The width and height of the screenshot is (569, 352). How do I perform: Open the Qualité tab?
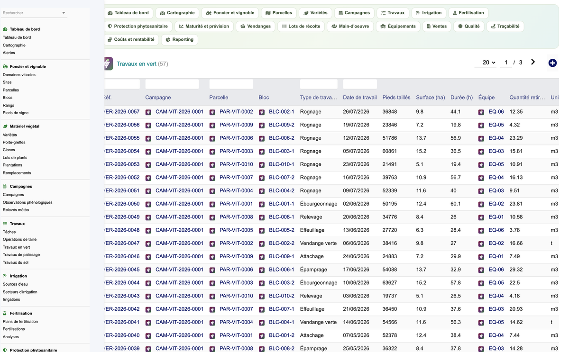[468, 26]
